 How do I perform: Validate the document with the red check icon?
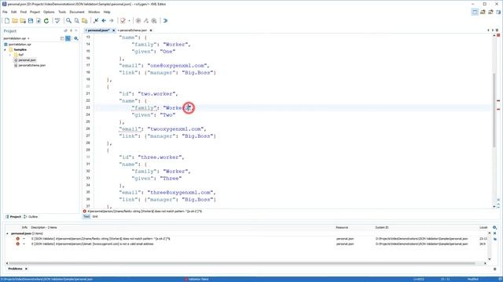pos(123,21)
